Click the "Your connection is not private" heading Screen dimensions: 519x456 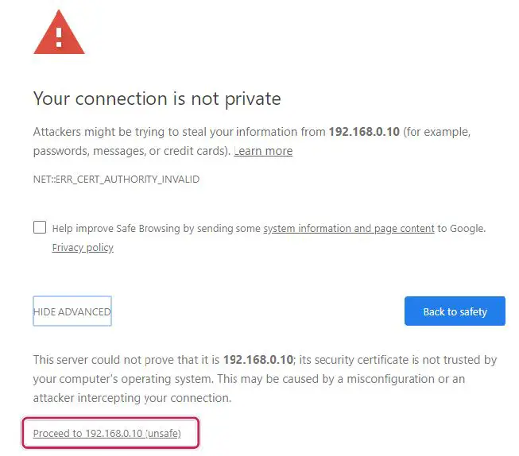pyautogui.click(x=157, y=99)
